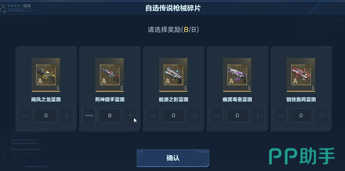Decrease the 能源之影蓝图 quantity with the minus button
Image resolution: width=345 pixels, height=171 pixels.
[153, 115]
